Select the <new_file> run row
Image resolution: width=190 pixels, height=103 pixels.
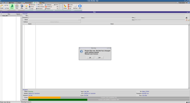10,16
